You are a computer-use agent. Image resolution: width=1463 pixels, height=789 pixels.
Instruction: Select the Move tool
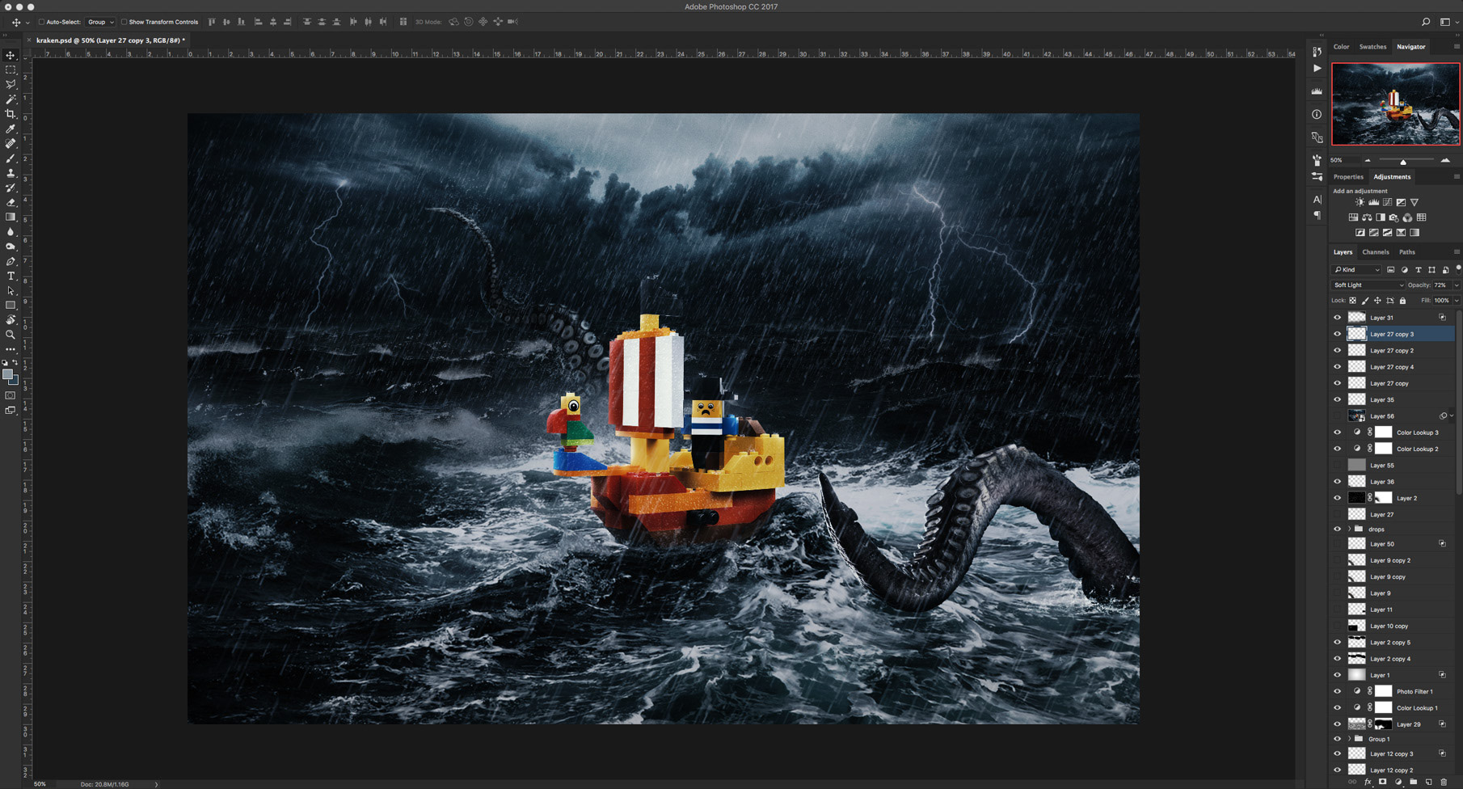click(11, 55)
